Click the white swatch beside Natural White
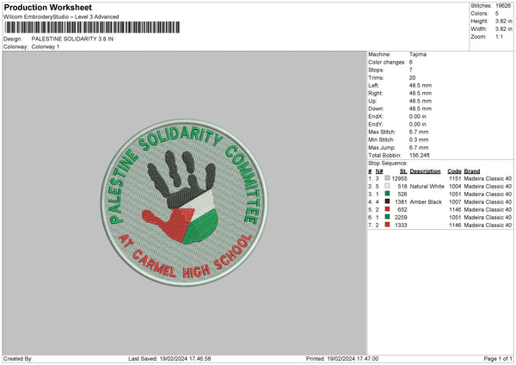 click(387, 186)
